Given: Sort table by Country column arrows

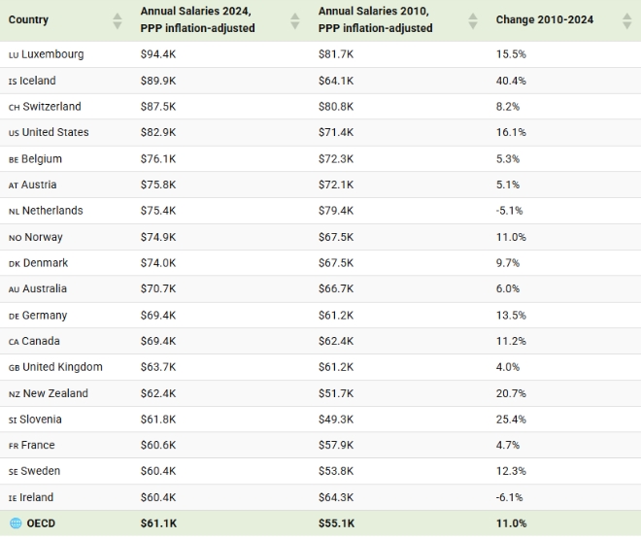Looking at the screenshot, I should point(118,20).
